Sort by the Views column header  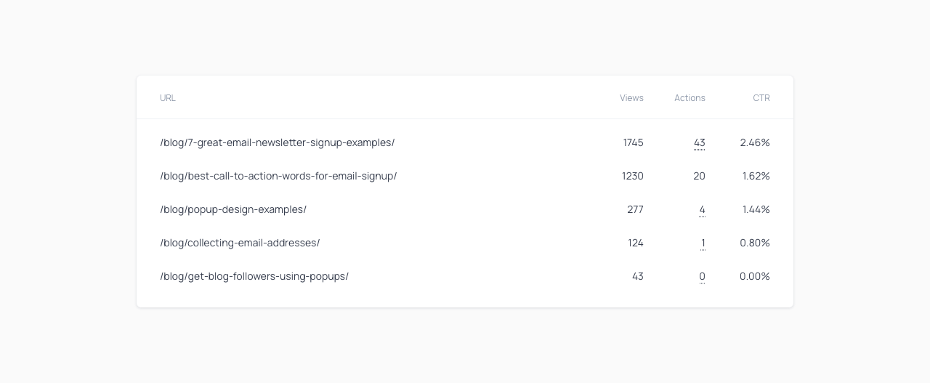pos(631,98)
